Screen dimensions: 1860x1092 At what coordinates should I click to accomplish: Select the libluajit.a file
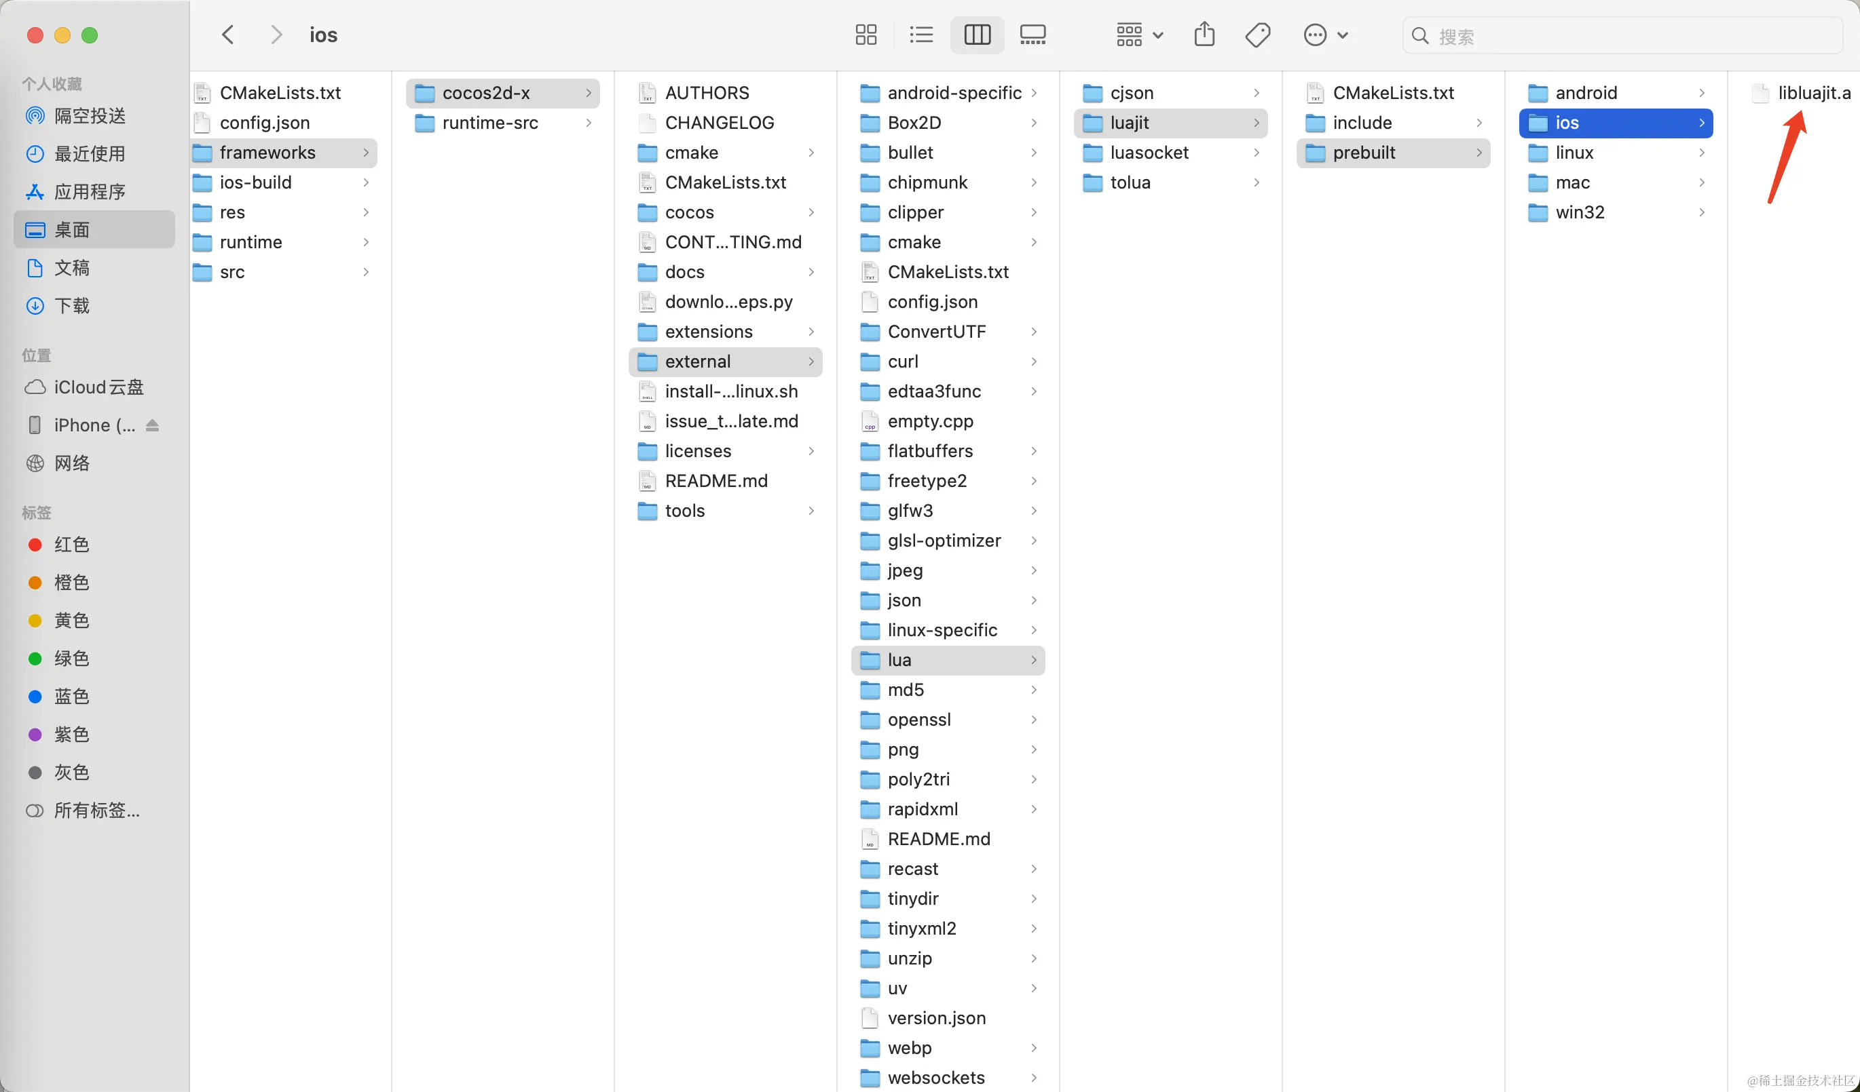click(x=1812, y=93)
